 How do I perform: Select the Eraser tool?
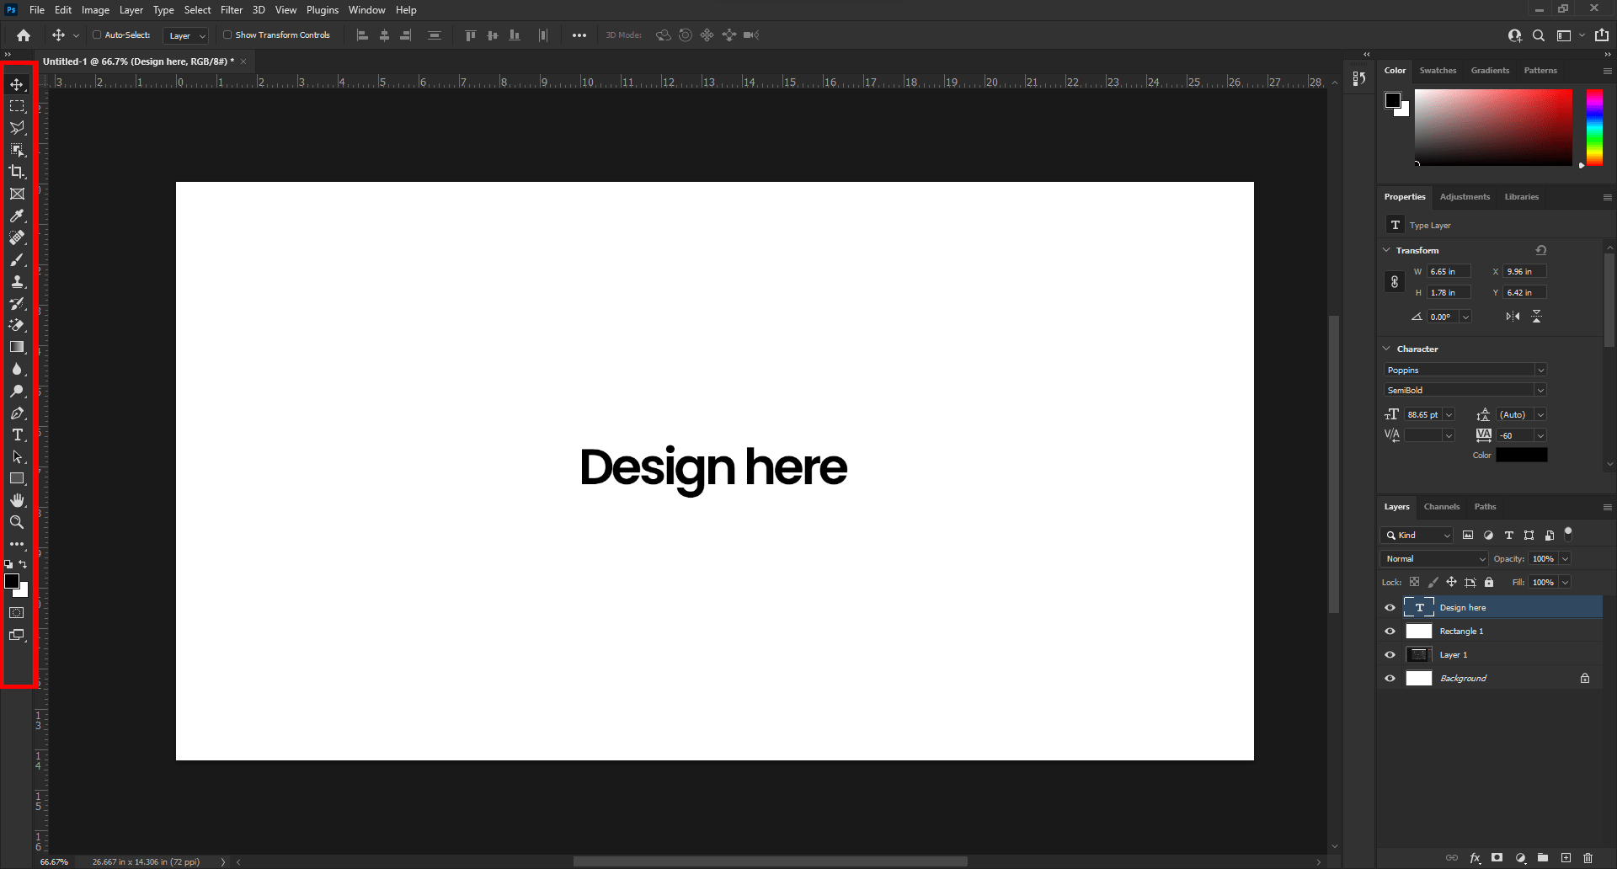point(17,325)
